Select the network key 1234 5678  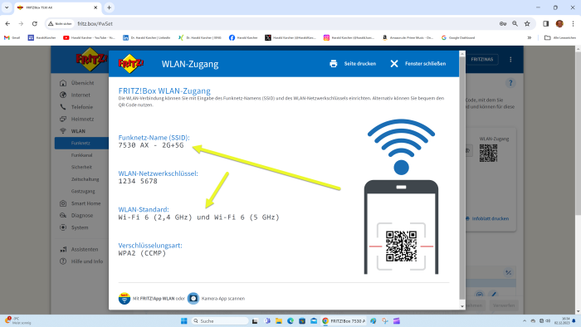tap(138, 181)
